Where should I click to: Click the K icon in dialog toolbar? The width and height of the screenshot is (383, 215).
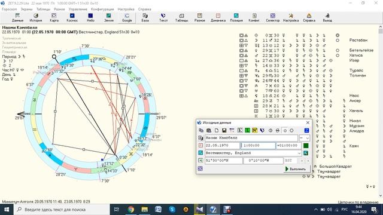240,130
